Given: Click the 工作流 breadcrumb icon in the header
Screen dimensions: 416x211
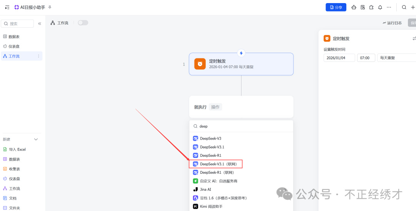Looking at the screenshot, I should click(x=52, y=23).
